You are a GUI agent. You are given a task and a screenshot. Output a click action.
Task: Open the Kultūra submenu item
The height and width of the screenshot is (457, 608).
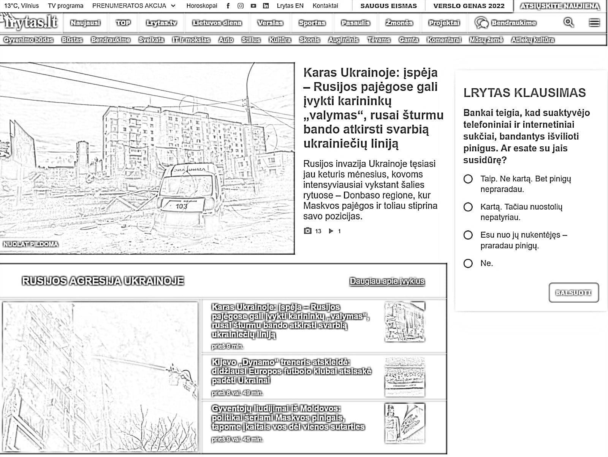280,40
